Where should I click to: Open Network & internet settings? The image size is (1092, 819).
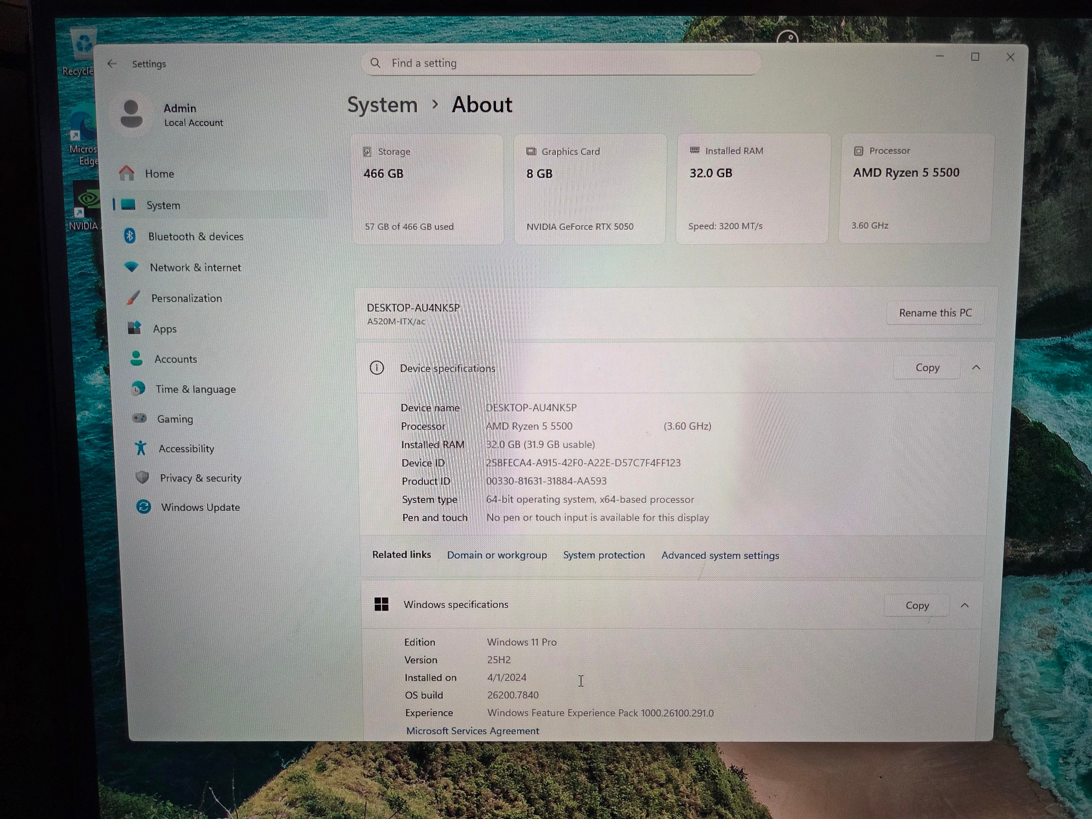pyautogui.click(x=195, y=267)
